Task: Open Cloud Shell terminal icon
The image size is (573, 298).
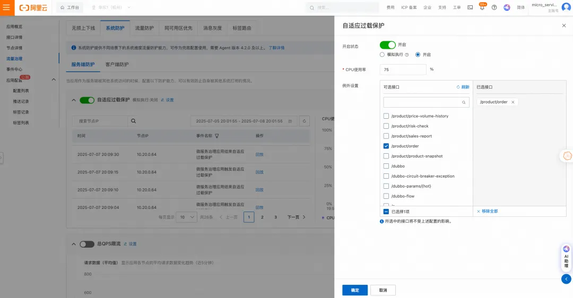Action: pyautogui.click(x=470, y=7)
